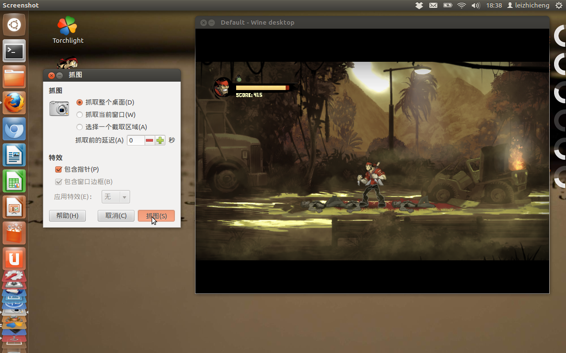Click the health bar in the game HUD
Image resolution: width=566 pixels, height=353 pixels.
263,88
